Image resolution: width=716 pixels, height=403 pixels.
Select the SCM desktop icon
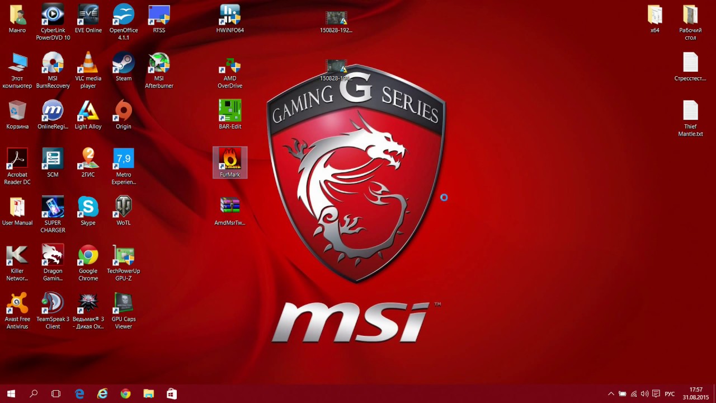[x=53, y=163]
